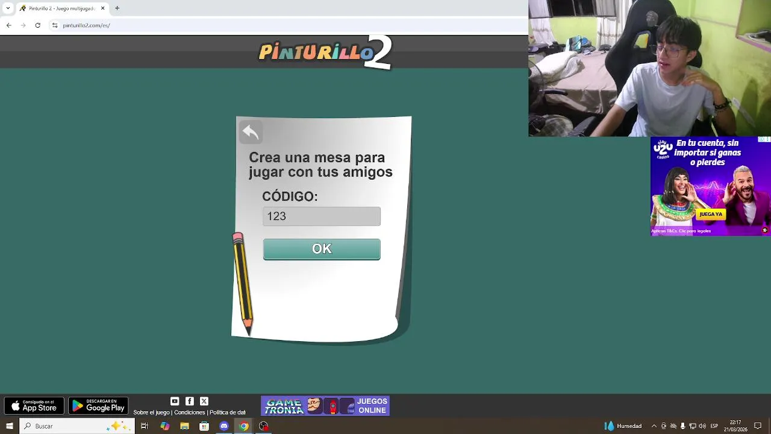Switch to Chrome on the taskbar

tap(244, 426)
